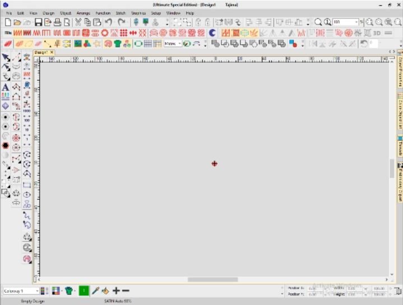The height and width of the screenshot is (305, 403).
Task: Toggle the green hoop display icon
Action: 138,44
